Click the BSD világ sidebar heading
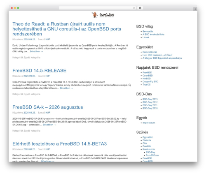206x174 pixels. point(145,26)
